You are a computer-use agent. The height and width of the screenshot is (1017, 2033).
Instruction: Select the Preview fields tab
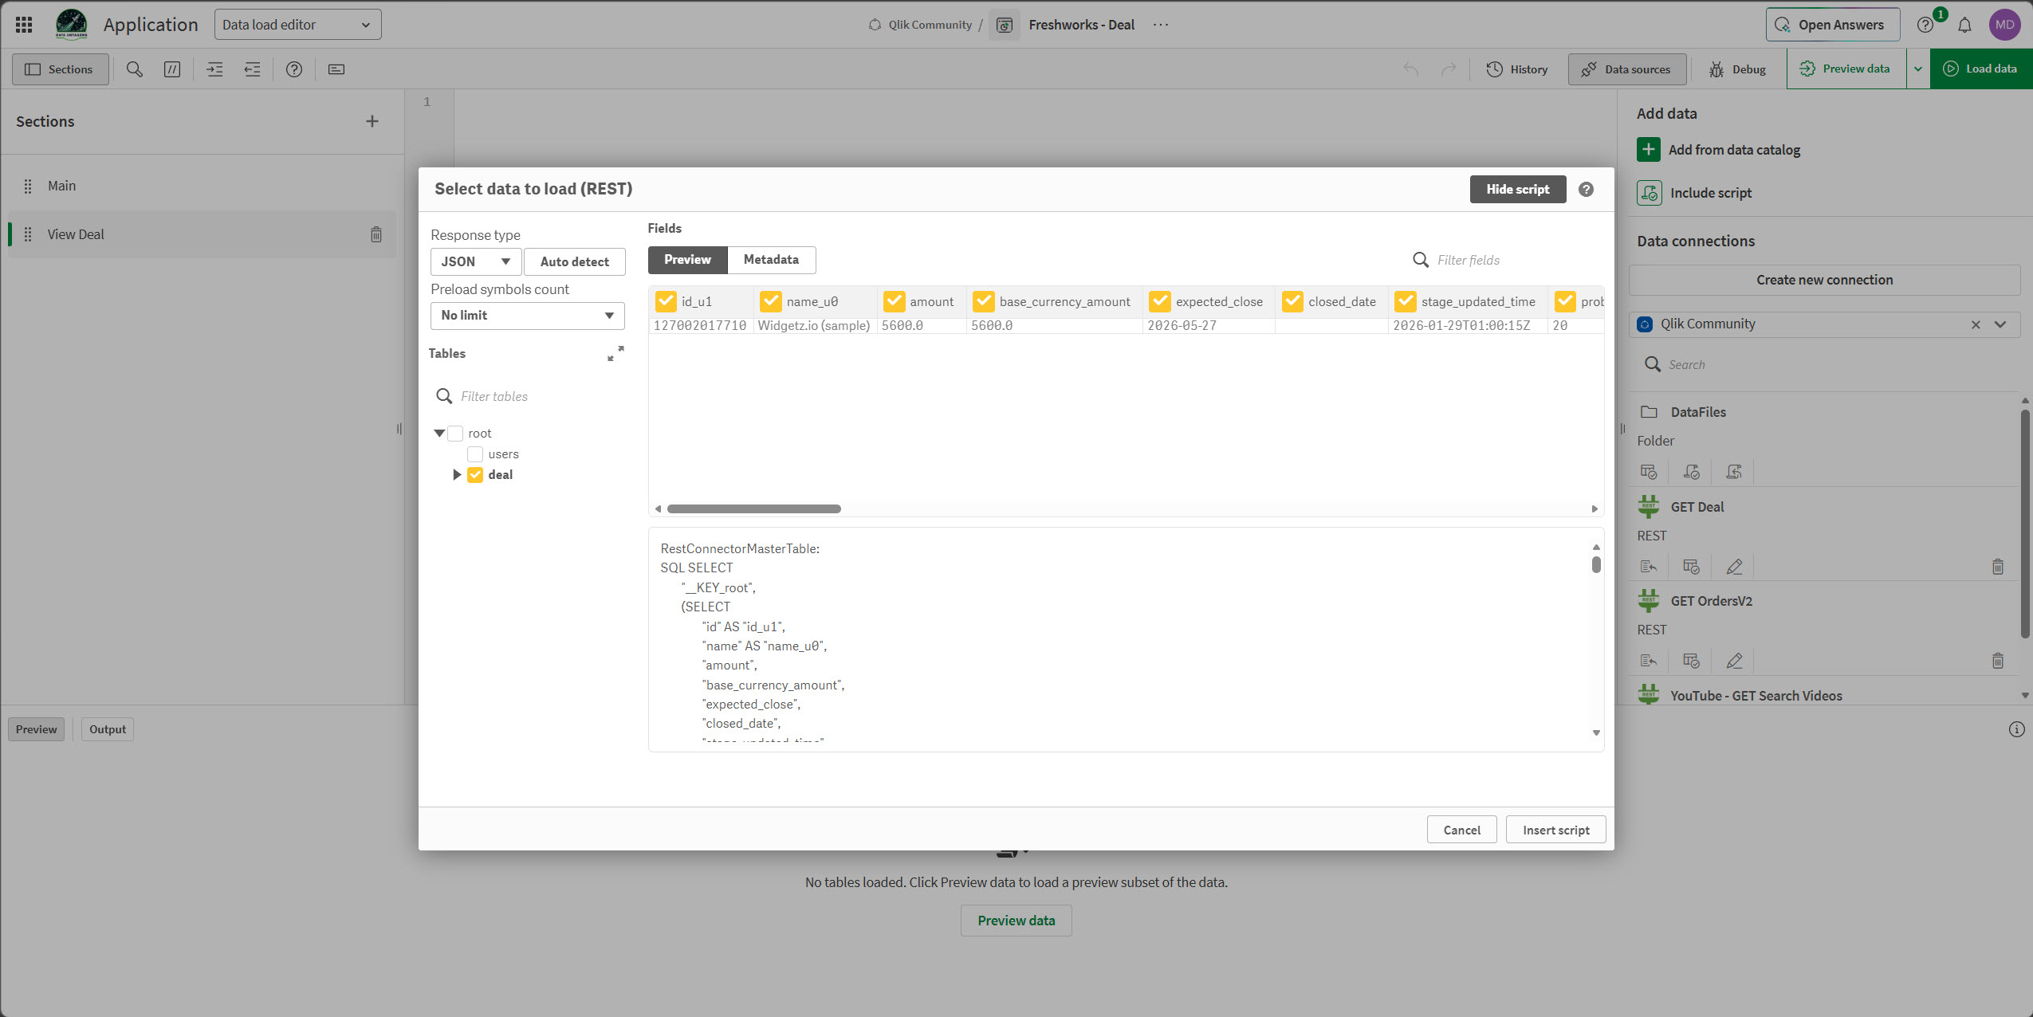pyautogui.click(x=687, y=260)
